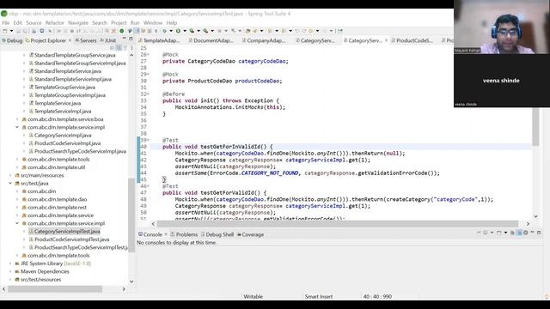Open the New dropdown arrow in toolbar
This screenshot has height=309, width=550.
coord(11,31)
